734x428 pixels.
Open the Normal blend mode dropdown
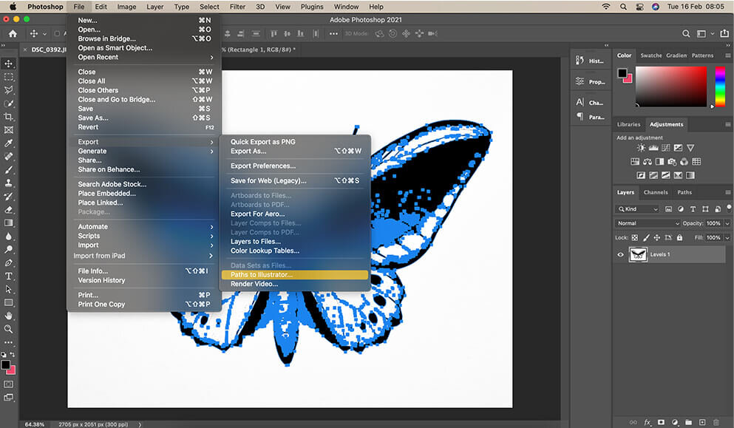[648, 223]
